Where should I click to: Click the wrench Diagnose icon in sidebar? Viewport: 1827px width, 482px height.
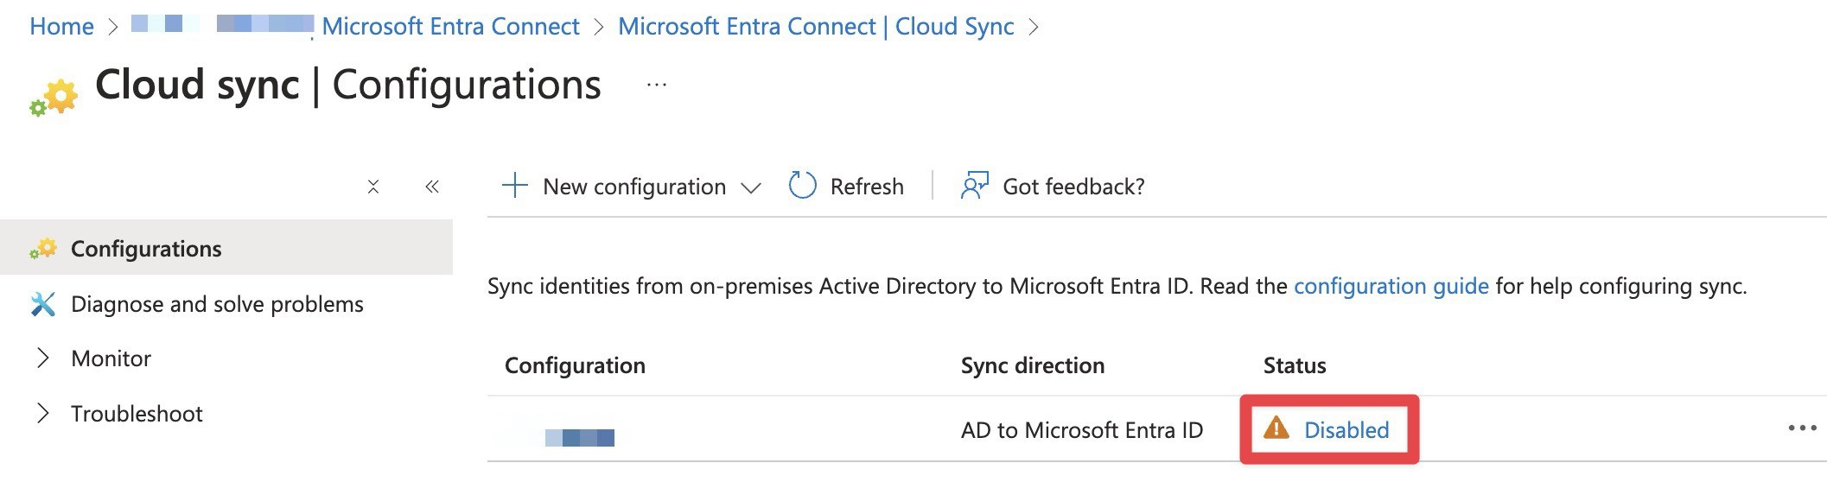(43, 304)
